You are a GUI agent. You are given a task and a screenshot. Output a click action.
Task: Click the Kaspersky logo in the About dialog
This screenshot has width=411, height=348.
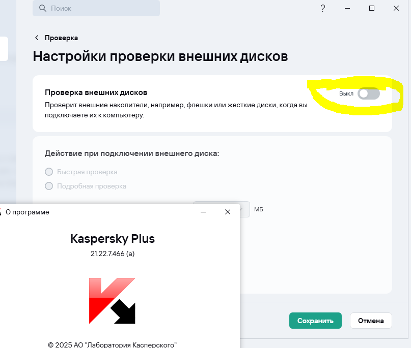coord(112,300)
